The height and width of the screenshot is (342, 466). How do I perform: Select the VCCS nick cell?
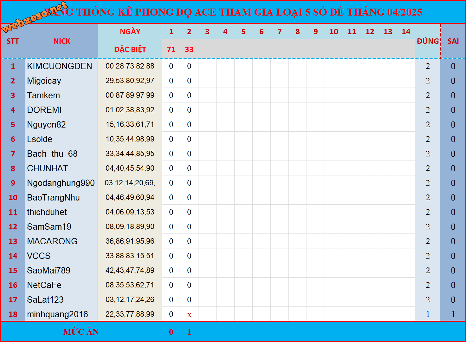tap(61, 256)
